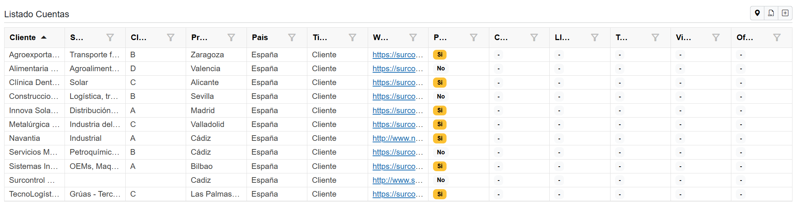
Task: Open the P... column filter dropdown
Action: 474,37
